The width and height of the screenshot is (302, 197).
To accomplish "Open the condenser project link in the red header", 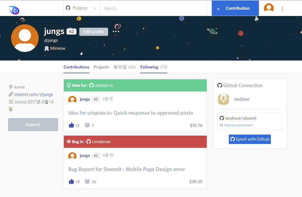I will click(101, 142).
